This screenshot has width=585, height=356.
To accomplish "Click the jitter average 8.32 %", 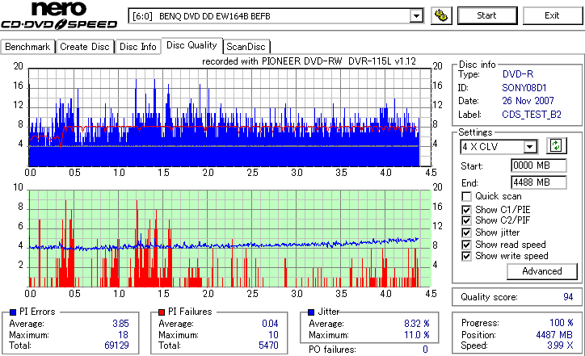I will [x=417, y=324].
